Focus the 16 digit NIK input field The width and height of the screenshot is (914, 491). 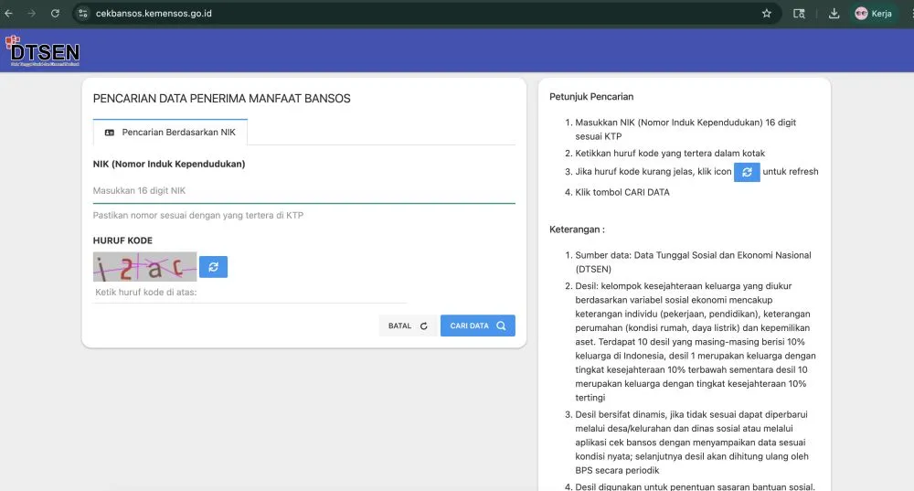[303, 191]
